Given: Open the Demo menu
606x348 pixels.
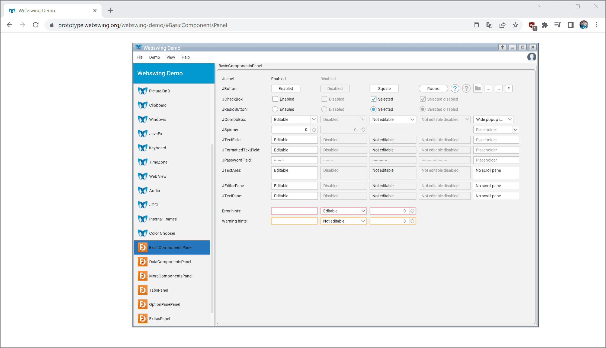Looking at the screenshot, I should click(155, 57).
